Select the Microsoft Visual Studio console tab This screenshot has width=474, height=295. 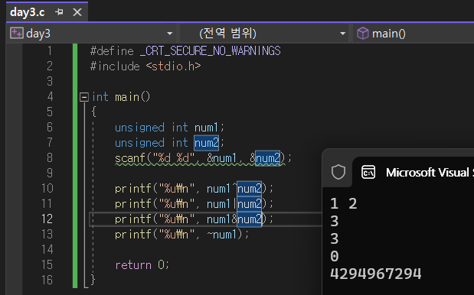pyautogui.click(x=414, y=172)
